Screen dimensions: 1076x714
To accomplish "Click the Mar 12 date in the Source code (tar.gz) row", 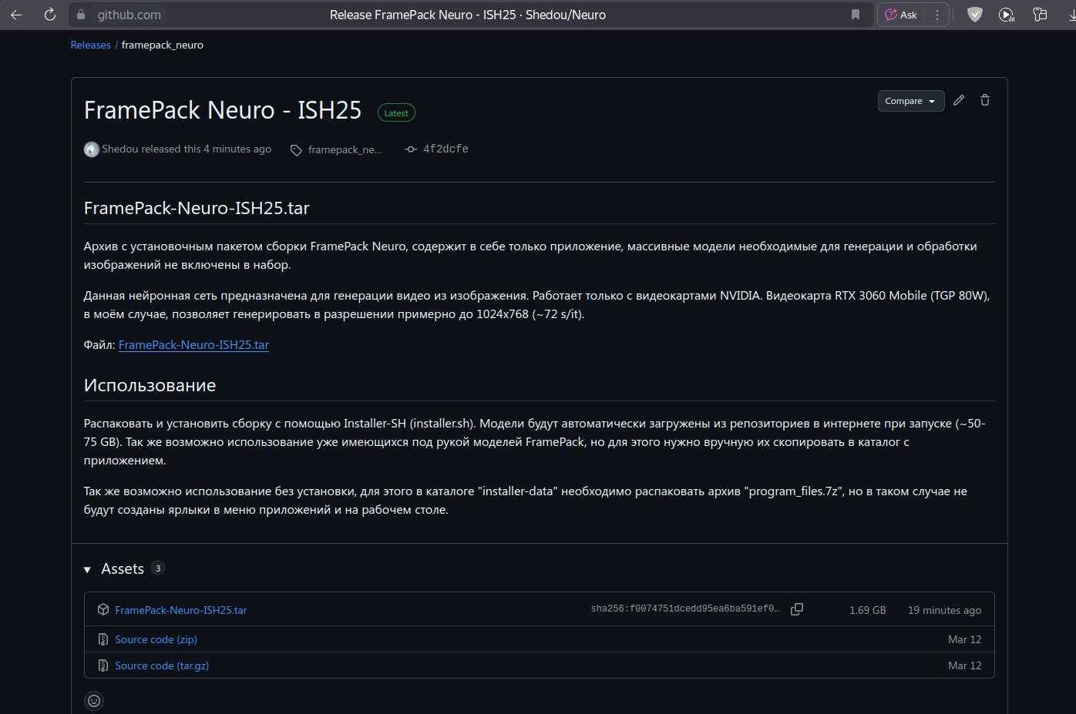I will point(965,665).
